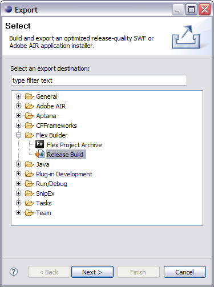Click the Java folder icon
Viewport: 214px width, 287px height.
click(x=29, y=164)
